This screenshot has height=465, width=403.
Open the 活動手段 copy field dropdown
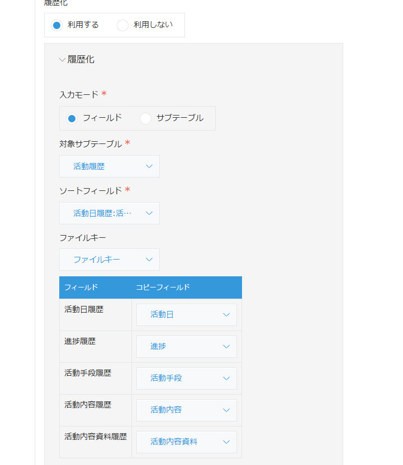coord(187,378)
